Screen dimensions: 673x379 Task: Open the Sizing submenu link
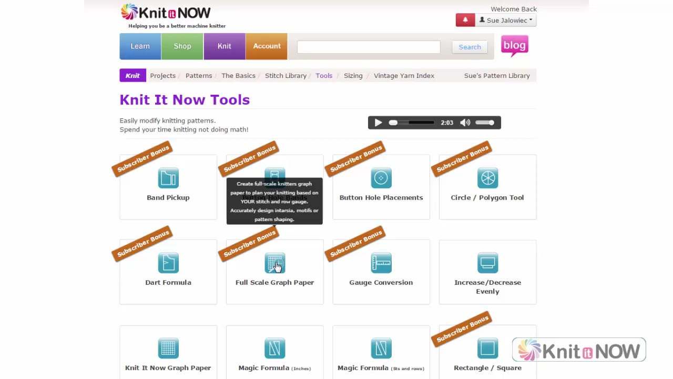353,76
